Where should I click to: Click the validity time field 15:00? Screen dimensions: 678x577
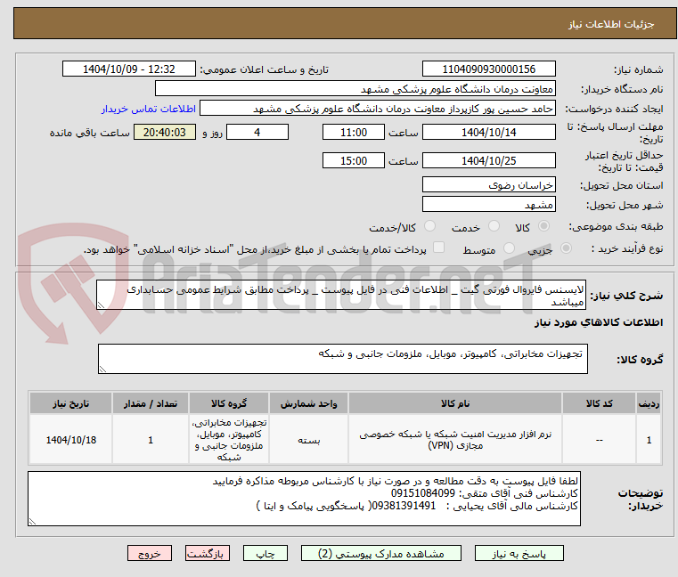pyautogui.click(x=354, y=161)
